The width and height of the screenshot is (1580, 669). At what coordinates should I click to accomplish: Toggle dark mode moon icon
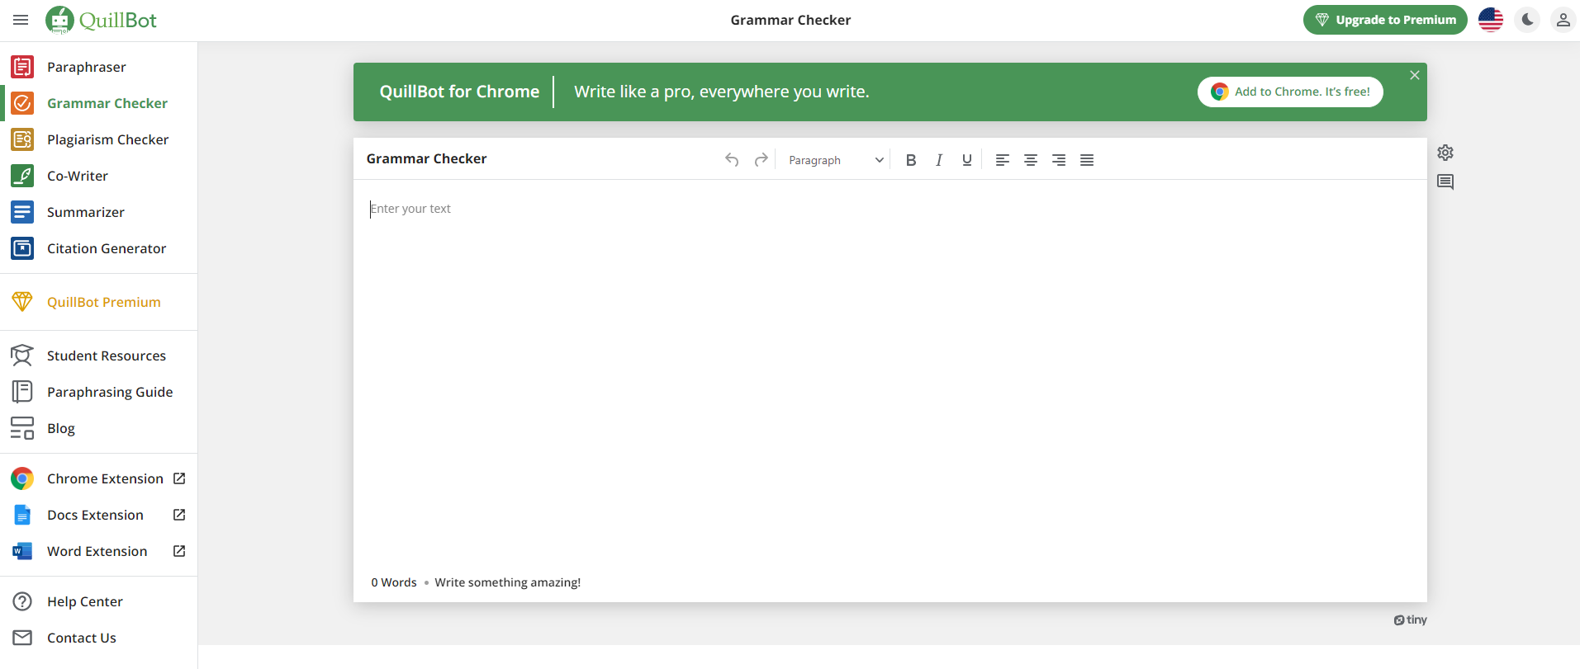click(1528, 20)
